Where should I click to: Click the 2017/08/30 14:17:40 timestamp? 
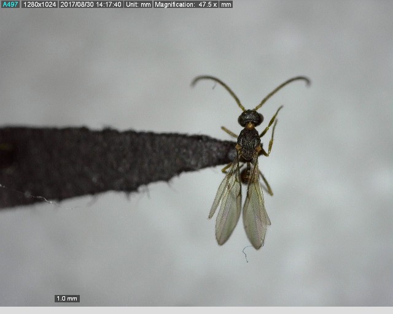coord(91,4)
